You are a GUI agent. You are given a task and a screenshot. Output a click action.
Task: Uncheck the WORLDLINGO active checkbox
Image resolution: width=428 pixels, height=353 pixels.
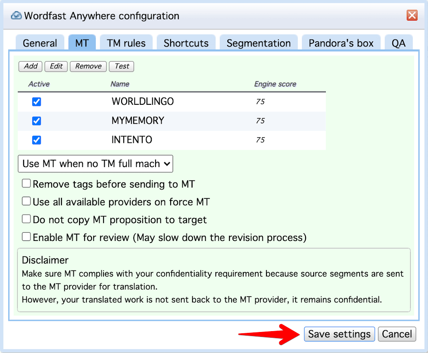coord(36,102)
